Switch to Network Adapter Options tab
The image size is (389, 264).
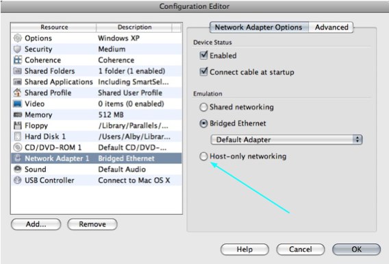pyautogui.click(x=259, y=27)
